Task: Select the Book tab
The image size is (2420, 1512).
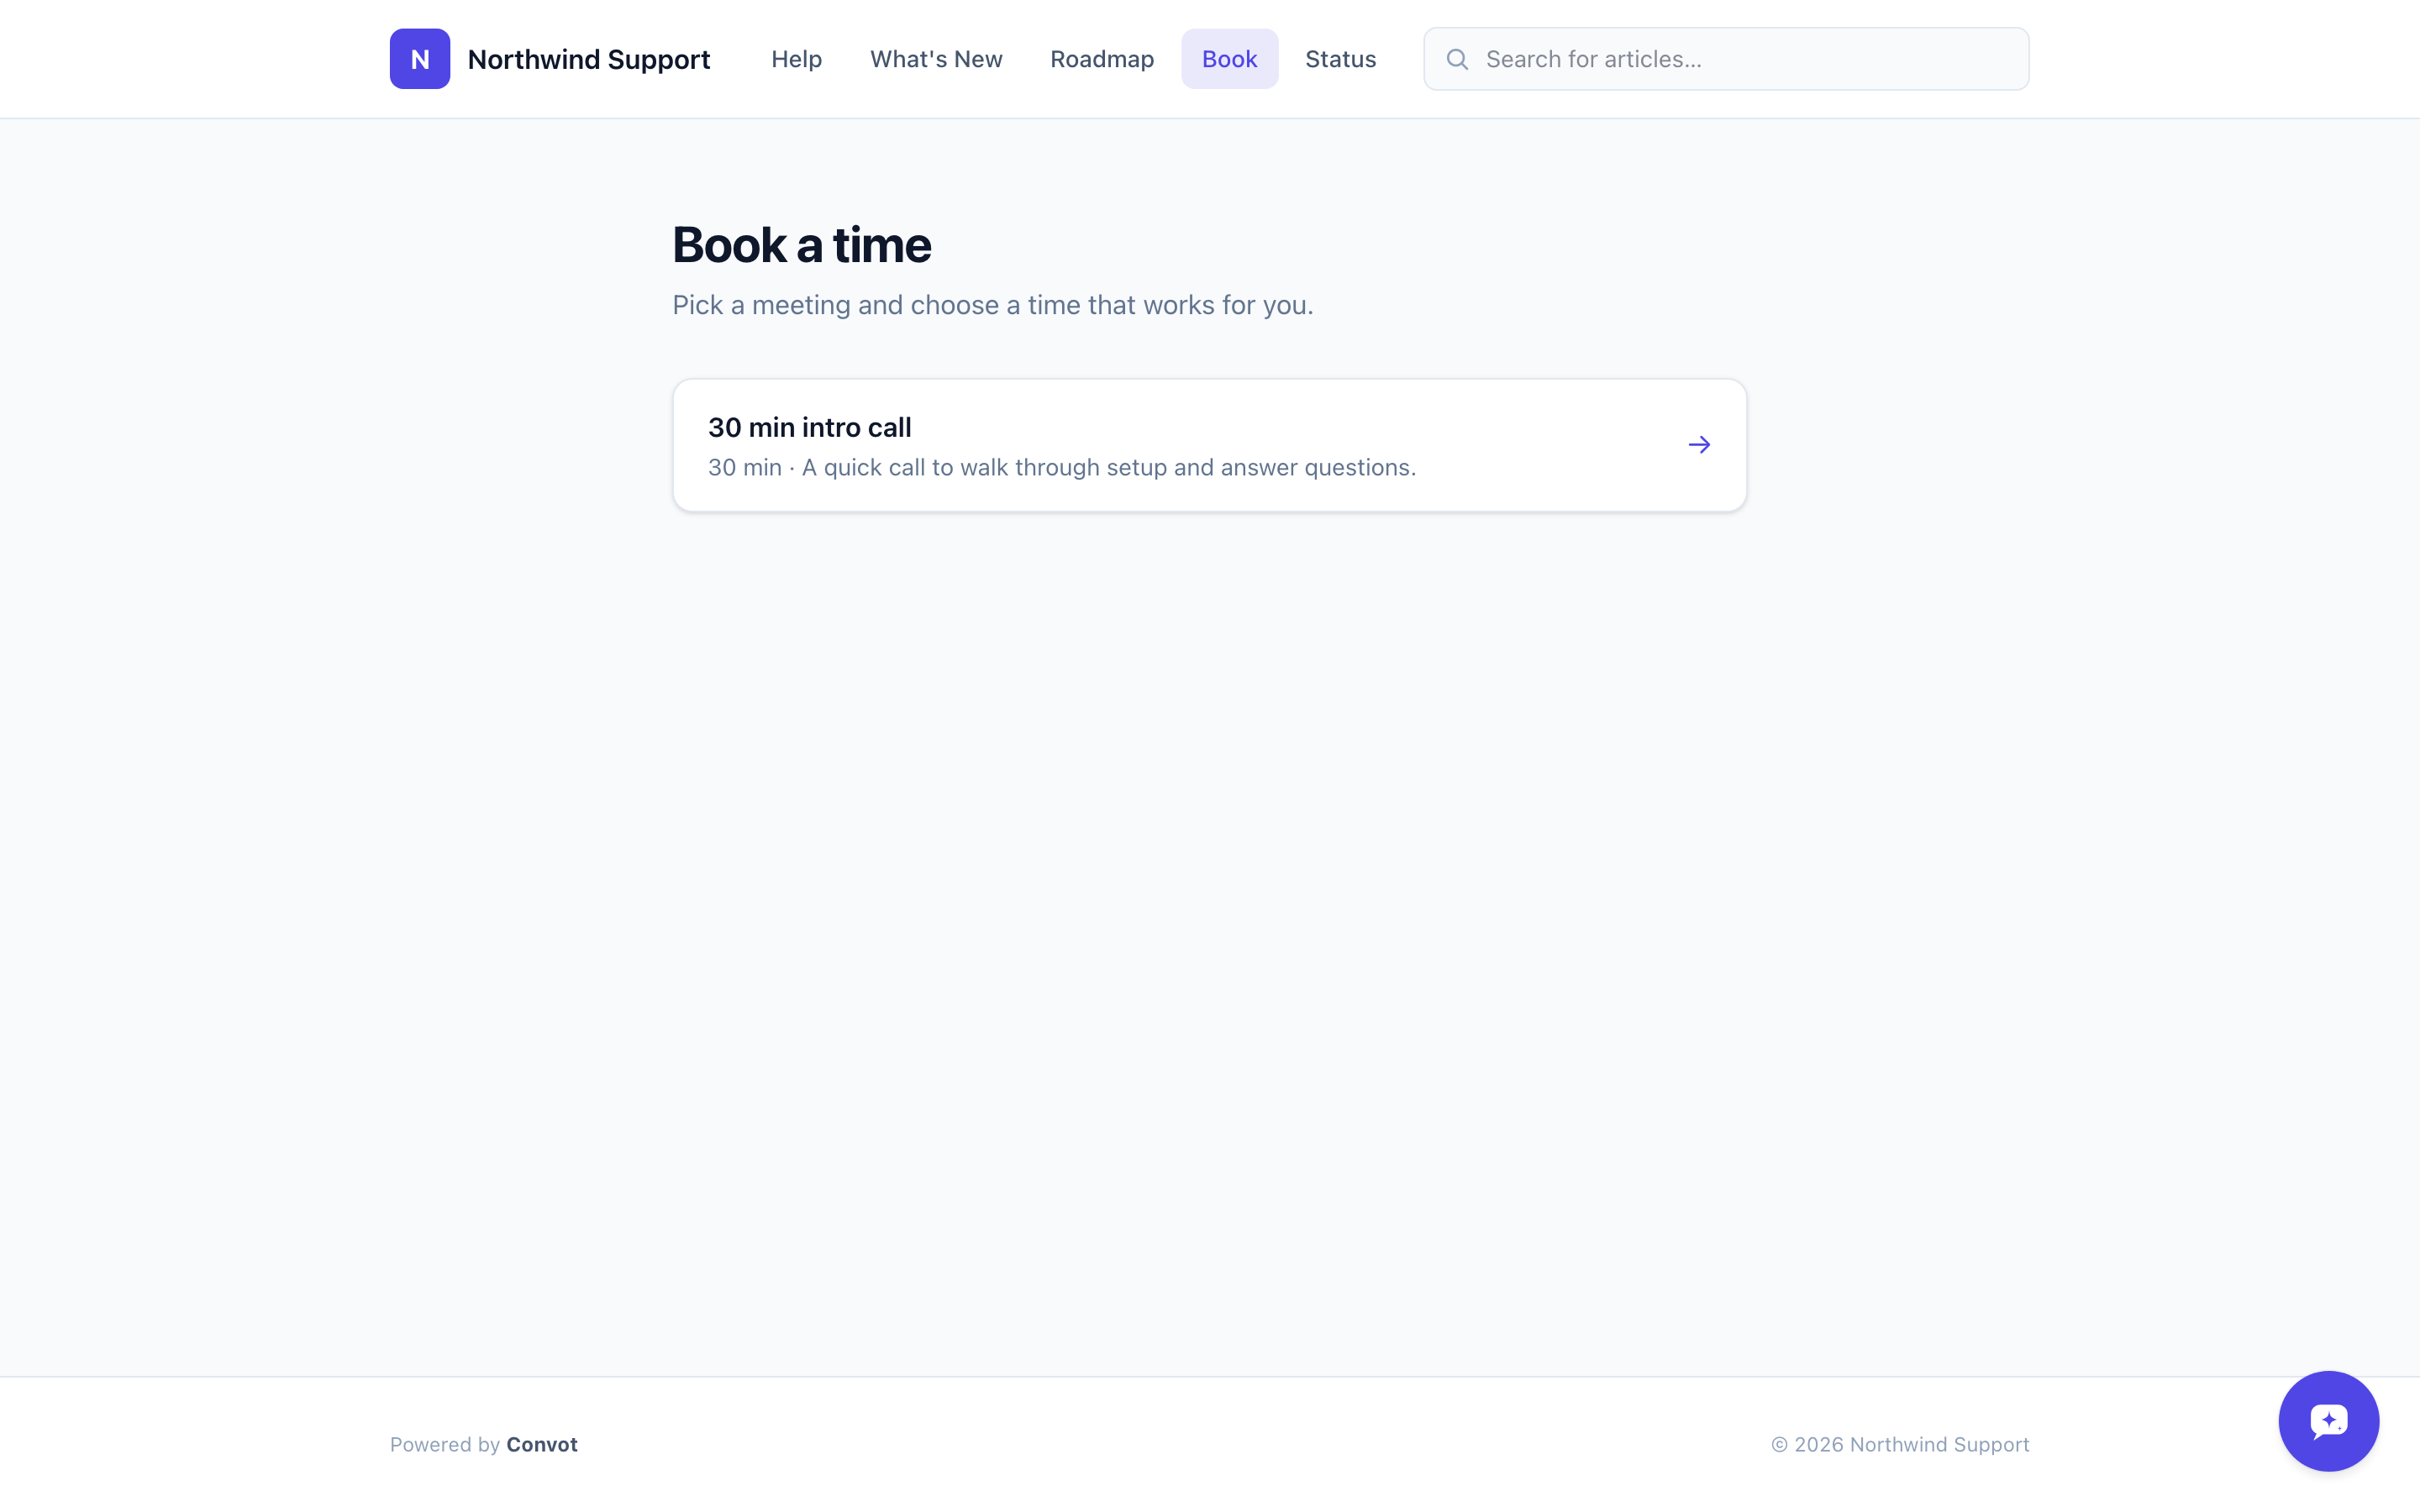Action: point(1229,59)
